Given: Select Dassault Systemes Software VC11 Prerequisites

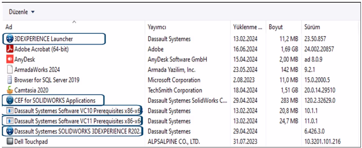Looking at the screenshot, I should click(78, 121).
